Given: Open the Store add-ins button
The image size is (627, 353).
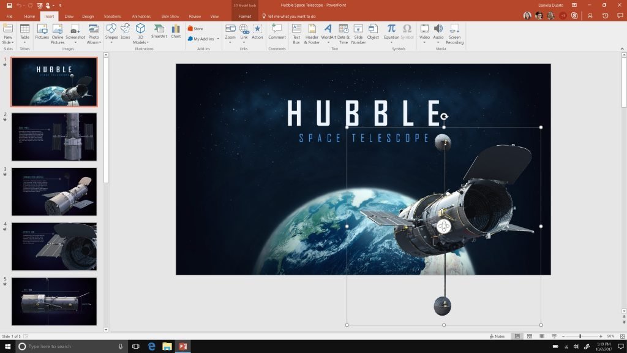Looking at the screenshot, I should coord(195,29).
